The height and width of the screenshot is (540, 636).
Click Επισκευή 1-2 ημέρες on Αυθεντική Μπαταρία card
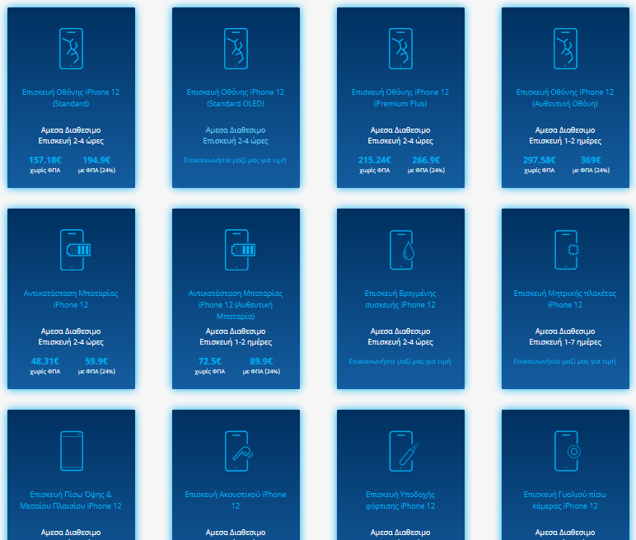point(236,342)
